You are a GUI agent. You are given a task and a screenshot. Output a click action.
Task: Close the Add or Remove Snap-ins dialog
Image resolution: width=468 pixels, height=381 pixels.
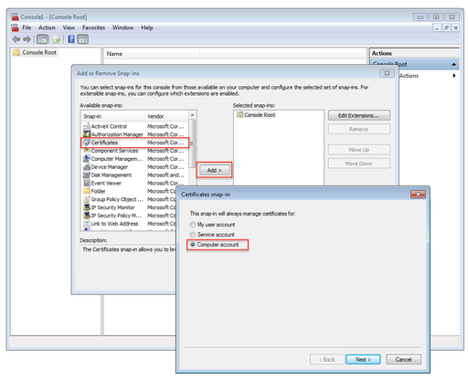click(x=387, y=73)
